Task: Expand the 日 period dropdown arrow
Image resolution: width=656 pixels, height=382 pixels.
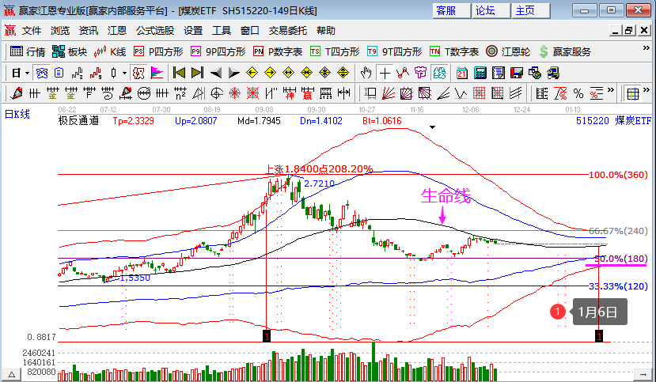Action: pos(27,73)
